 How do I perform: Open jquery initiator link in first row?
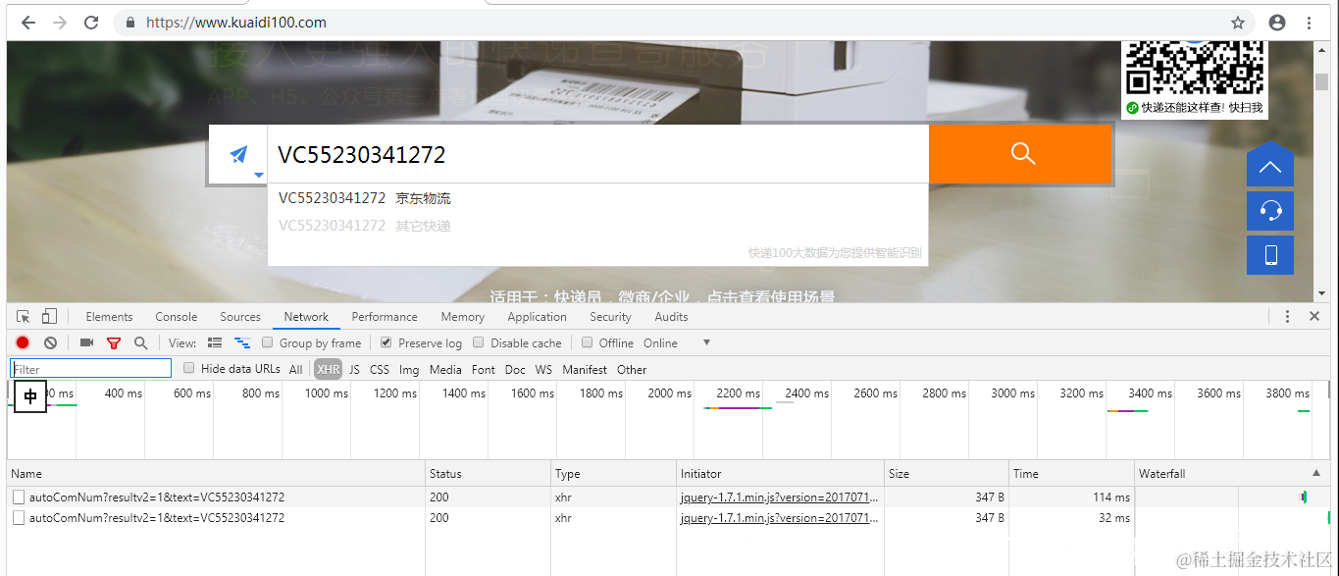click(780, 497)
